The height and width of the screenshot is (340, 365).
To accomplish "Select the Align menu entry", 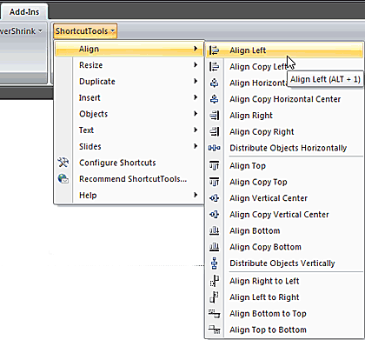I will click(x=129, y=49).
